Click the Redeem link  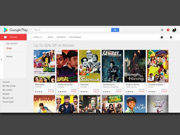tap(6, 94)
